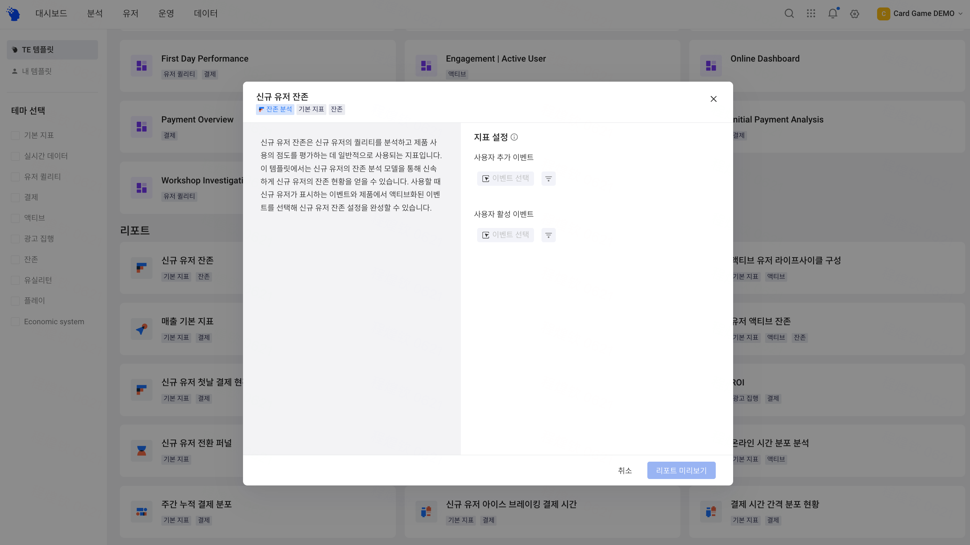Click 신규 유저 전환 퍼널 report icon

pos(142,450)
